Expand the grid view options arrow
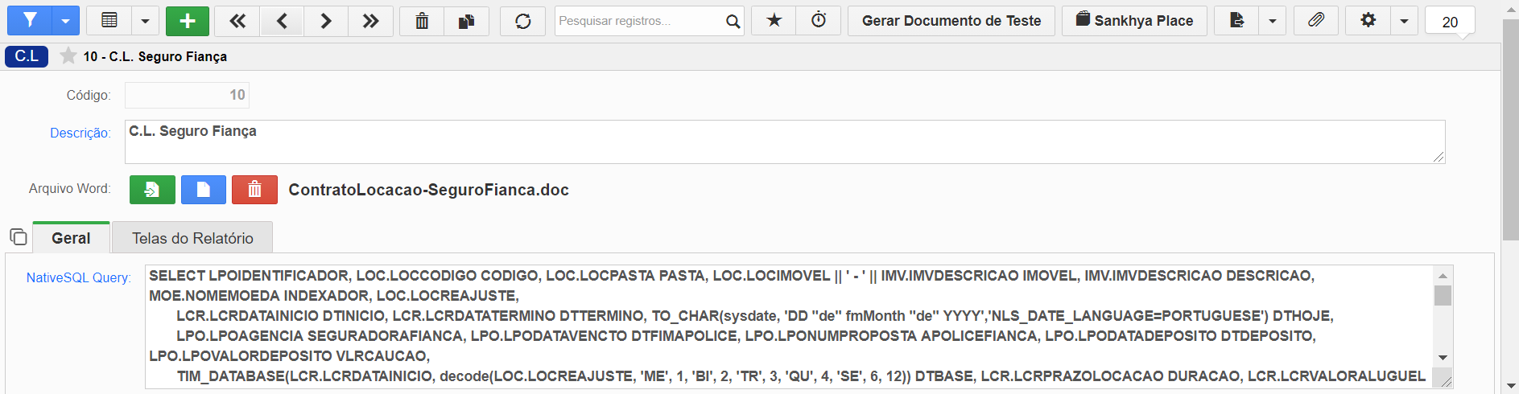This screenshot has width=1519, height=394. click(145, 21)
